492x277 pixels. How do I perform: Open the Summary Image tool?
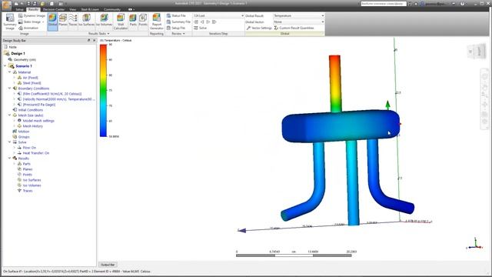tap(10, 22)
